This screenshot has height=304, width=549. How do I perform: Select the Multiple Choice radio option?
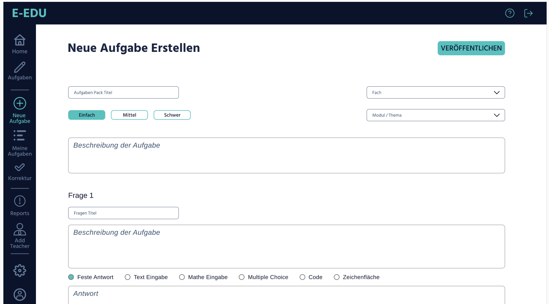click(x=242, y=277)
